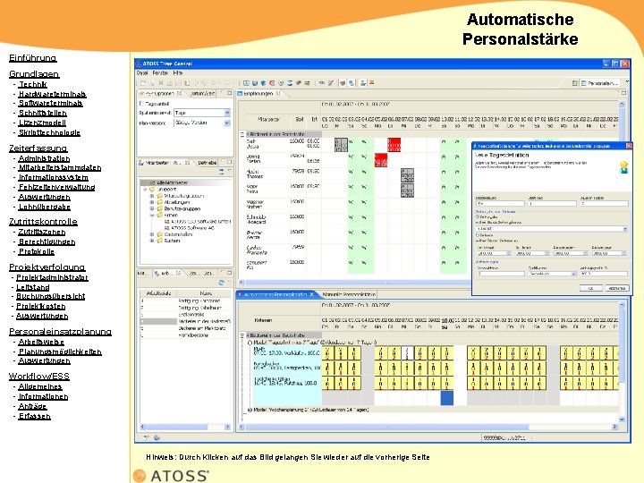Maximize the Einplanungen editor via its corner icon
644x483 pixels.
623,93
